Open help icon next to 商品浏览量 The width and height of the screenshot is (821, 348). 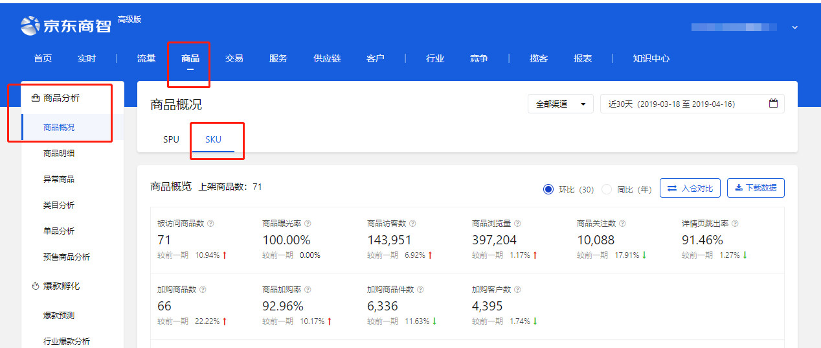(x=517, y=224)
